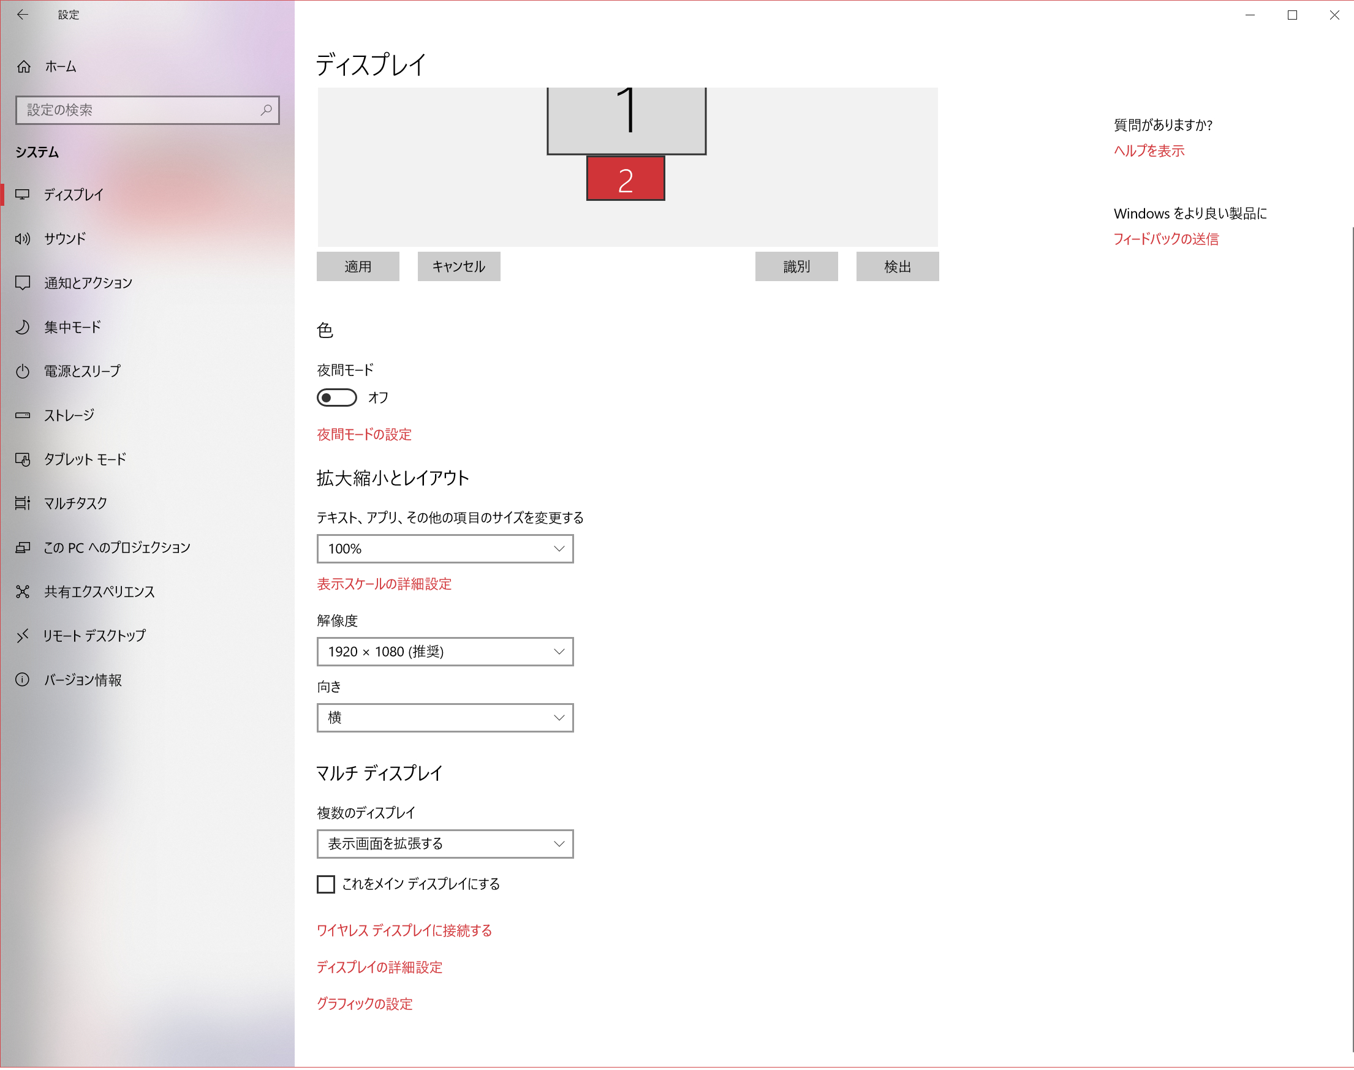Open 夜間モードの設定 link

click(364, 435)
